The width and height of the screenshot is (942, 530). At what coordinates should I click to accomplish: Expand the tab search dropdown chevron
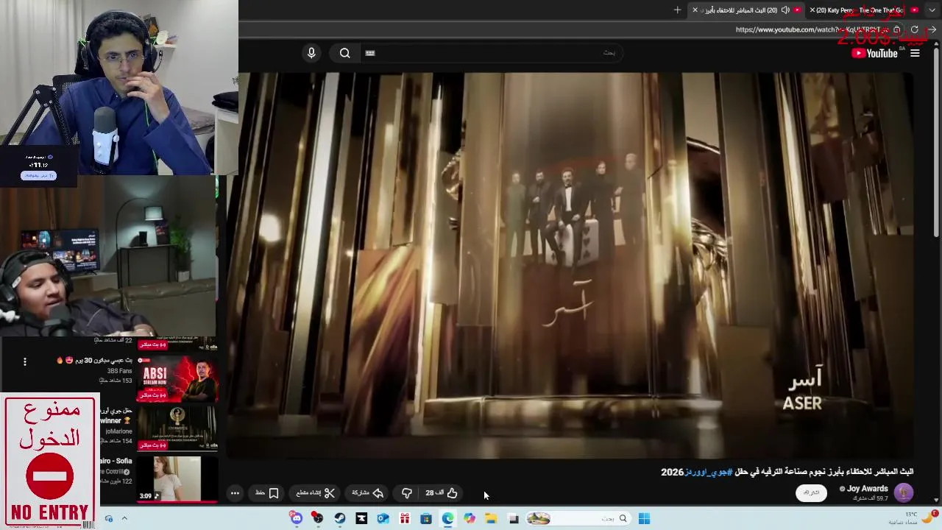[933, 10]
